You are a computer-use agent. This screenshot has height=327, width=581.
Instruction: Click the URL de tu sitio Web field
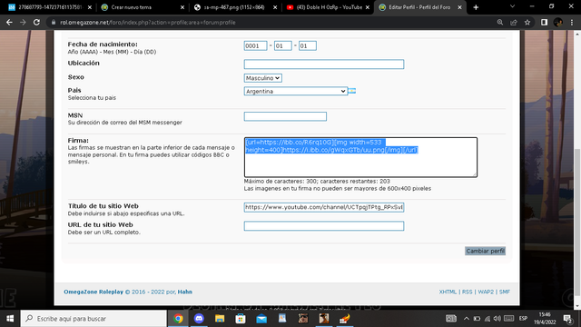(324, 226)
